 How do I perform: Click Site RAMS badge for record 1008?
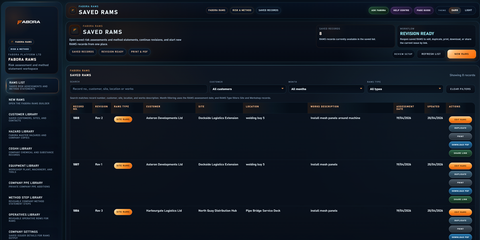click(123, 119)
